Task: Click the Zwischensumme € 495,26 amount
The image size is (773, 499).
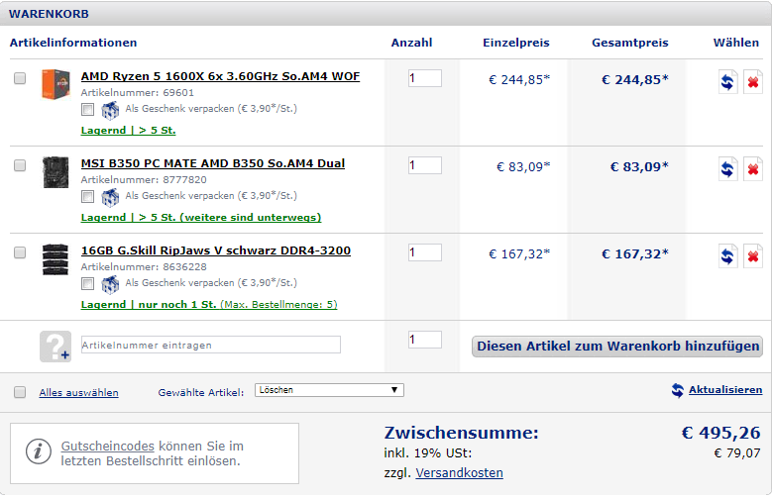Action: [721, 433]
